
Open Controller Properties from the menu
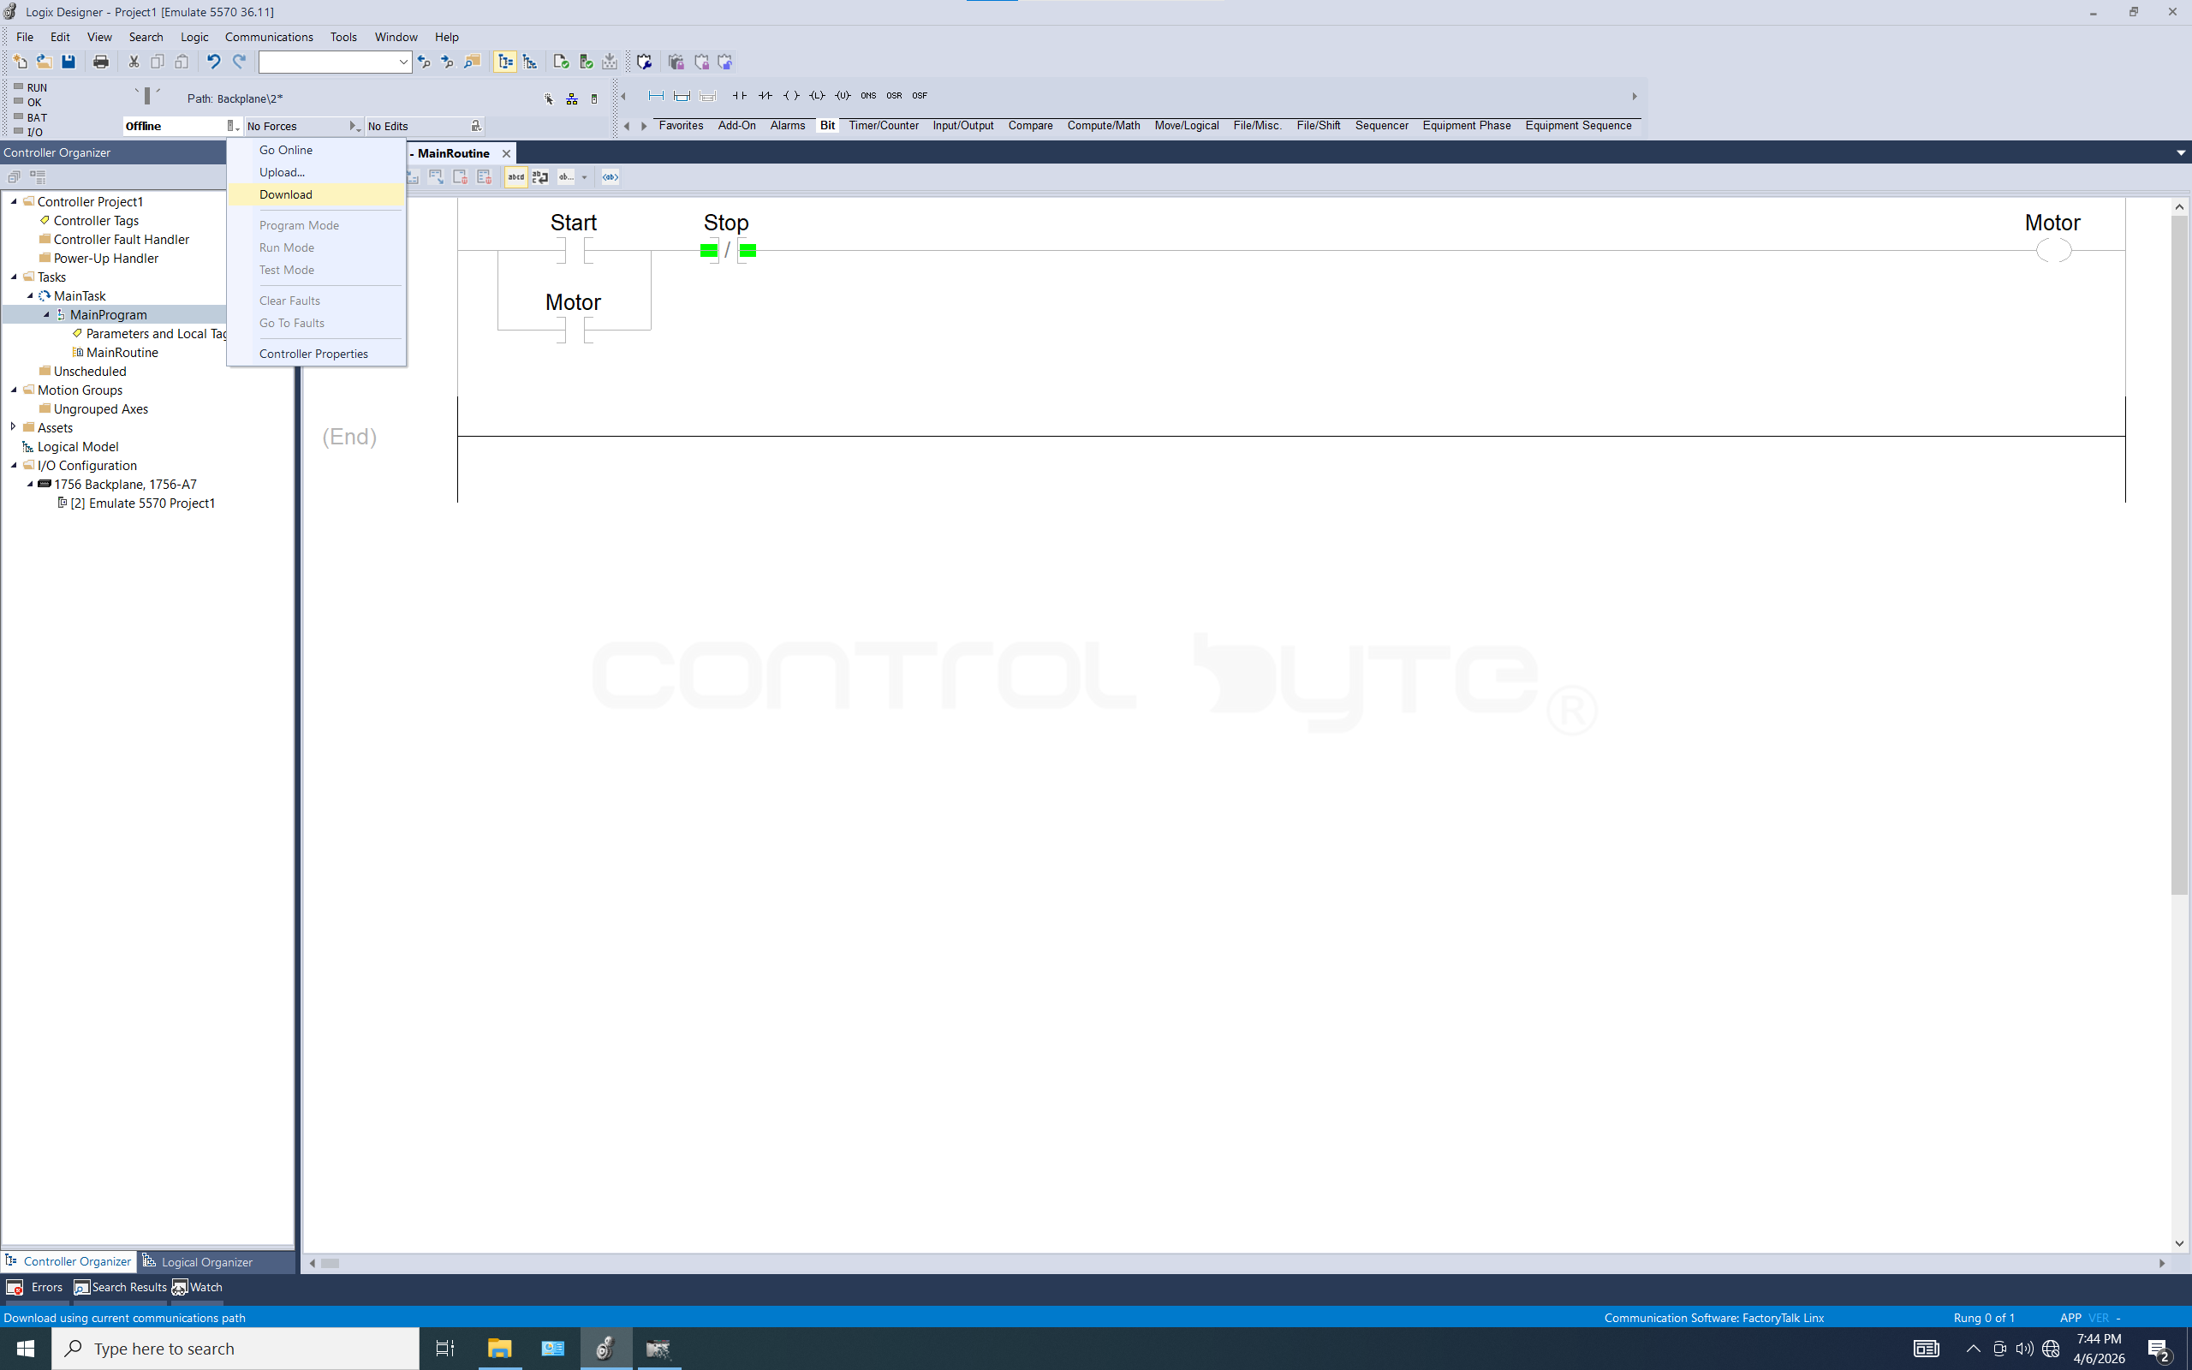point(315,354)
